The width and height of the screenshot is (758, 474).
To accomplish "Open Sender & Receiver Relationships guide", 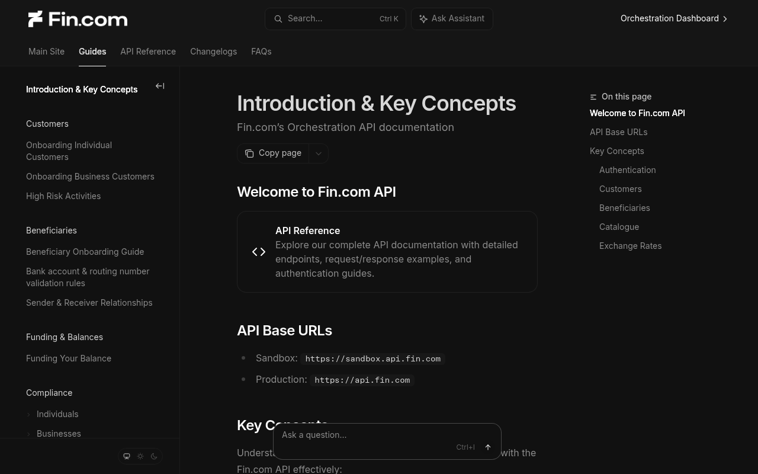I will pos(89,303).
